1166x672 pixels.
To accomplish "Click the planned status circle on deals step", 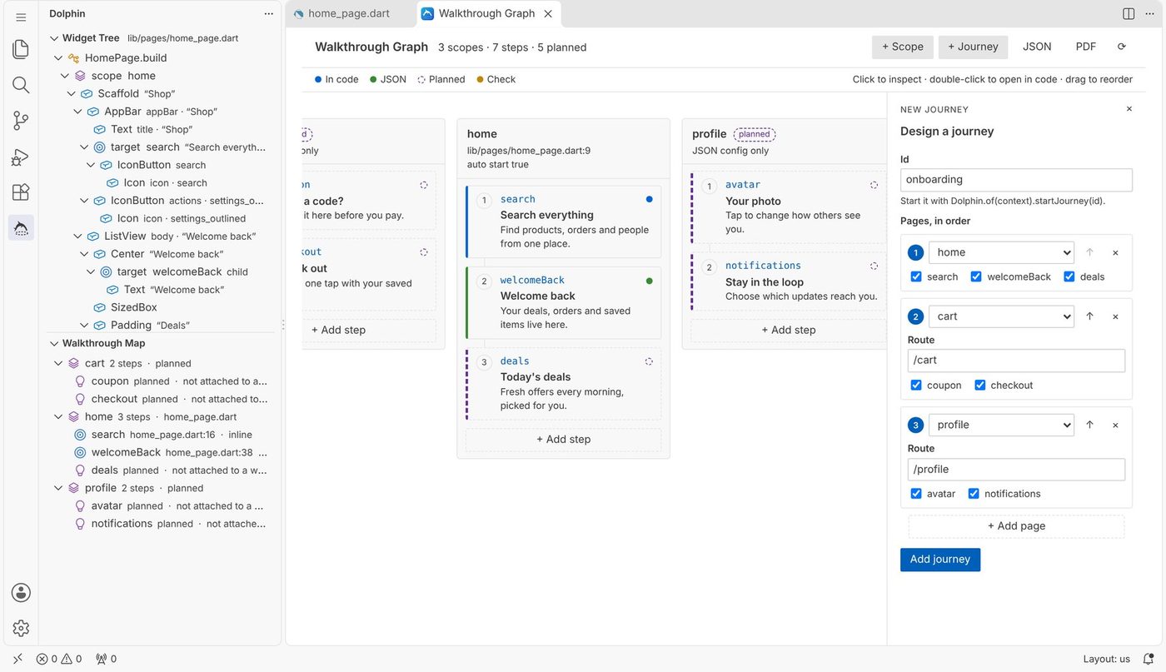I will click(x=649, y=361).
